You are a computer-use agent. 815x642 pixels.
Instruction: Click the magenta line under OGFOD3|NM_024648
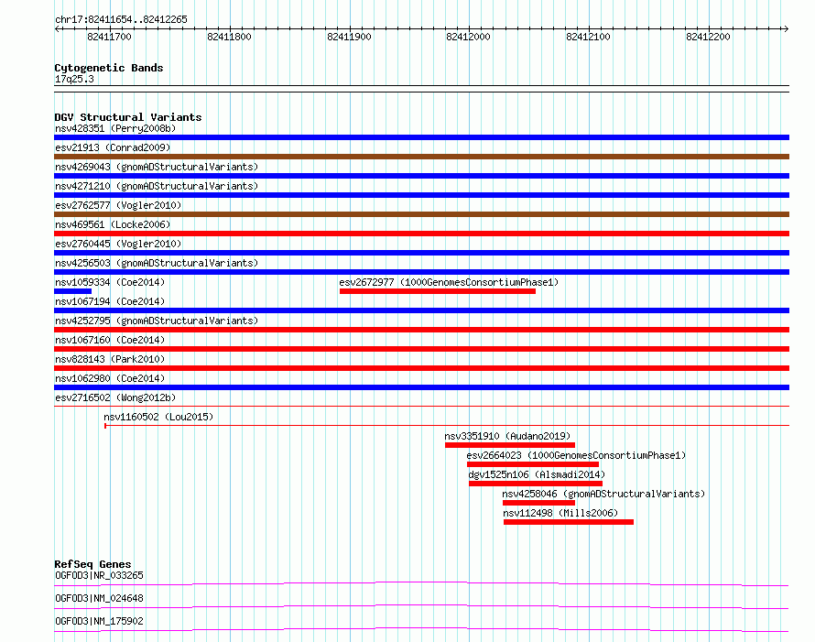(421, 606)
